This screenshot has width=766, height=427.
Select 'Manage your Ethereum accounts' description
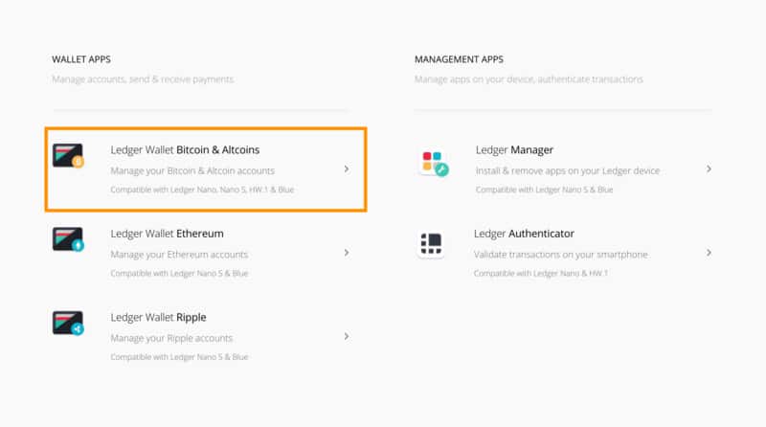[x=179, y=255]
